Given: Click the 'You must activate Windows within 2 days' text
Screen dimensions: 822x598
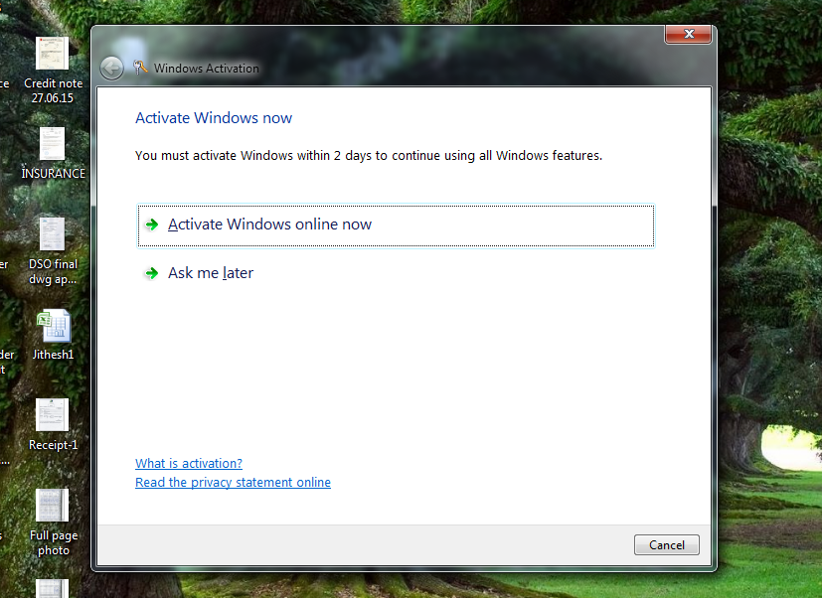Looking at the screenshot, I should pos(369,156).
